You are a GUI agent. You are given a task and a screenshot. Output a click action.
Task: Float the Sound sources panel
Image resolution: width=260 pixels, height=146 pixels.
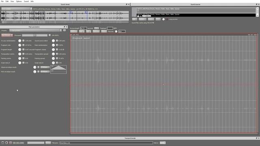coord(256,4)
